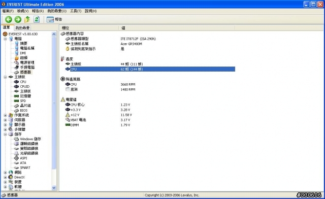Select the 摘要 summary tree icon
The width and height of the screenshot is (325, 199).
(x=17, y=44)
